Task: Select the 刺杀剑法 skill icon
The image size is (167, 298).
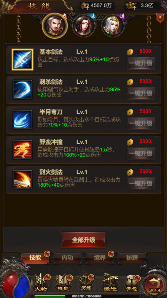Action: tap(23, 90)
